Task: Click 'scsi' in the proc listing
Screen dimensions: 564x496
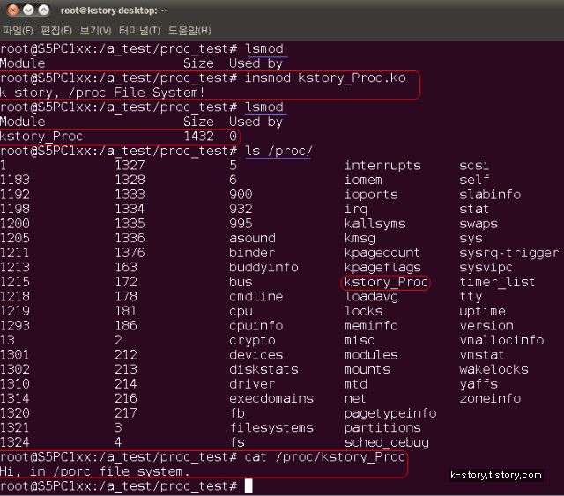Action: pyautogui.click(x=474, y=166)
